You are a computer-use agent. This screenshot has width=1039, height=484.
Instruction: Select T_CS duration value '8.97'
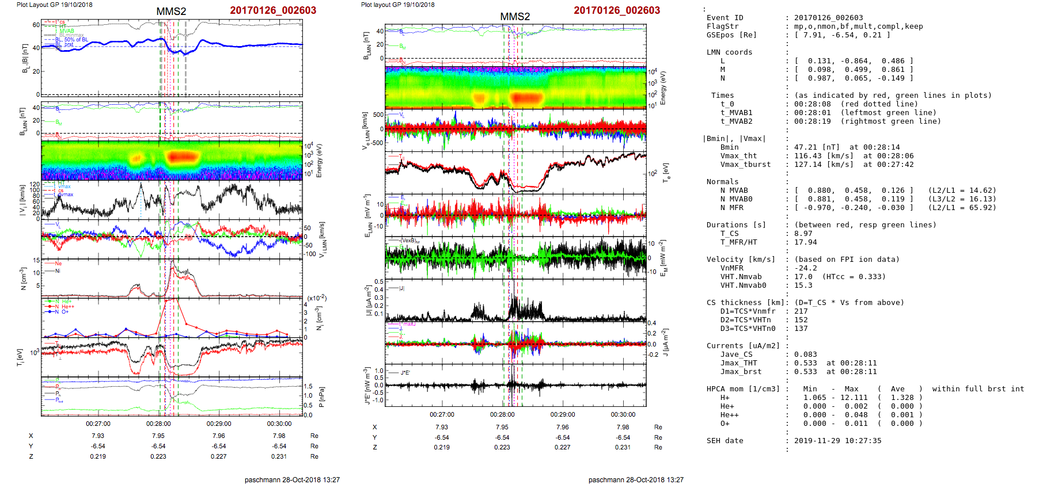[x=803, y=234]
